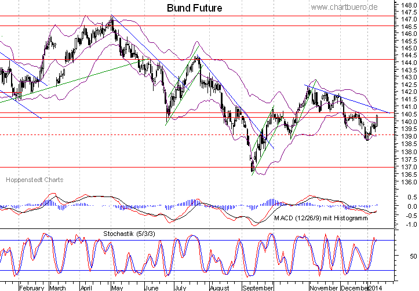Select the June month label
This screenshot has height=291, width=419.
(x=151, y=288)
